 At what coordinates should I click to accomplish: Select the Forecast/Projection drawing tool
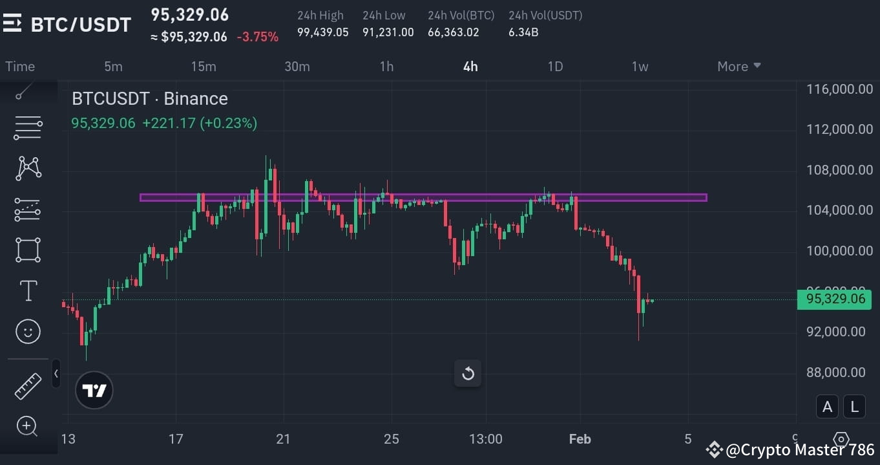click(x=27, y=209)
